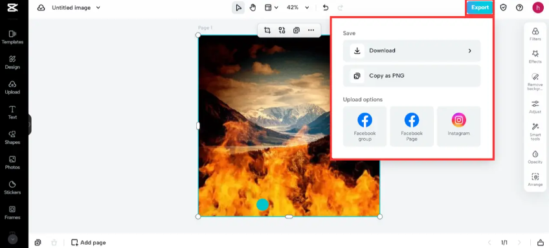The image size is (549, 248).
Task: Open more options ellipsis above image
Action: point(311,30)
